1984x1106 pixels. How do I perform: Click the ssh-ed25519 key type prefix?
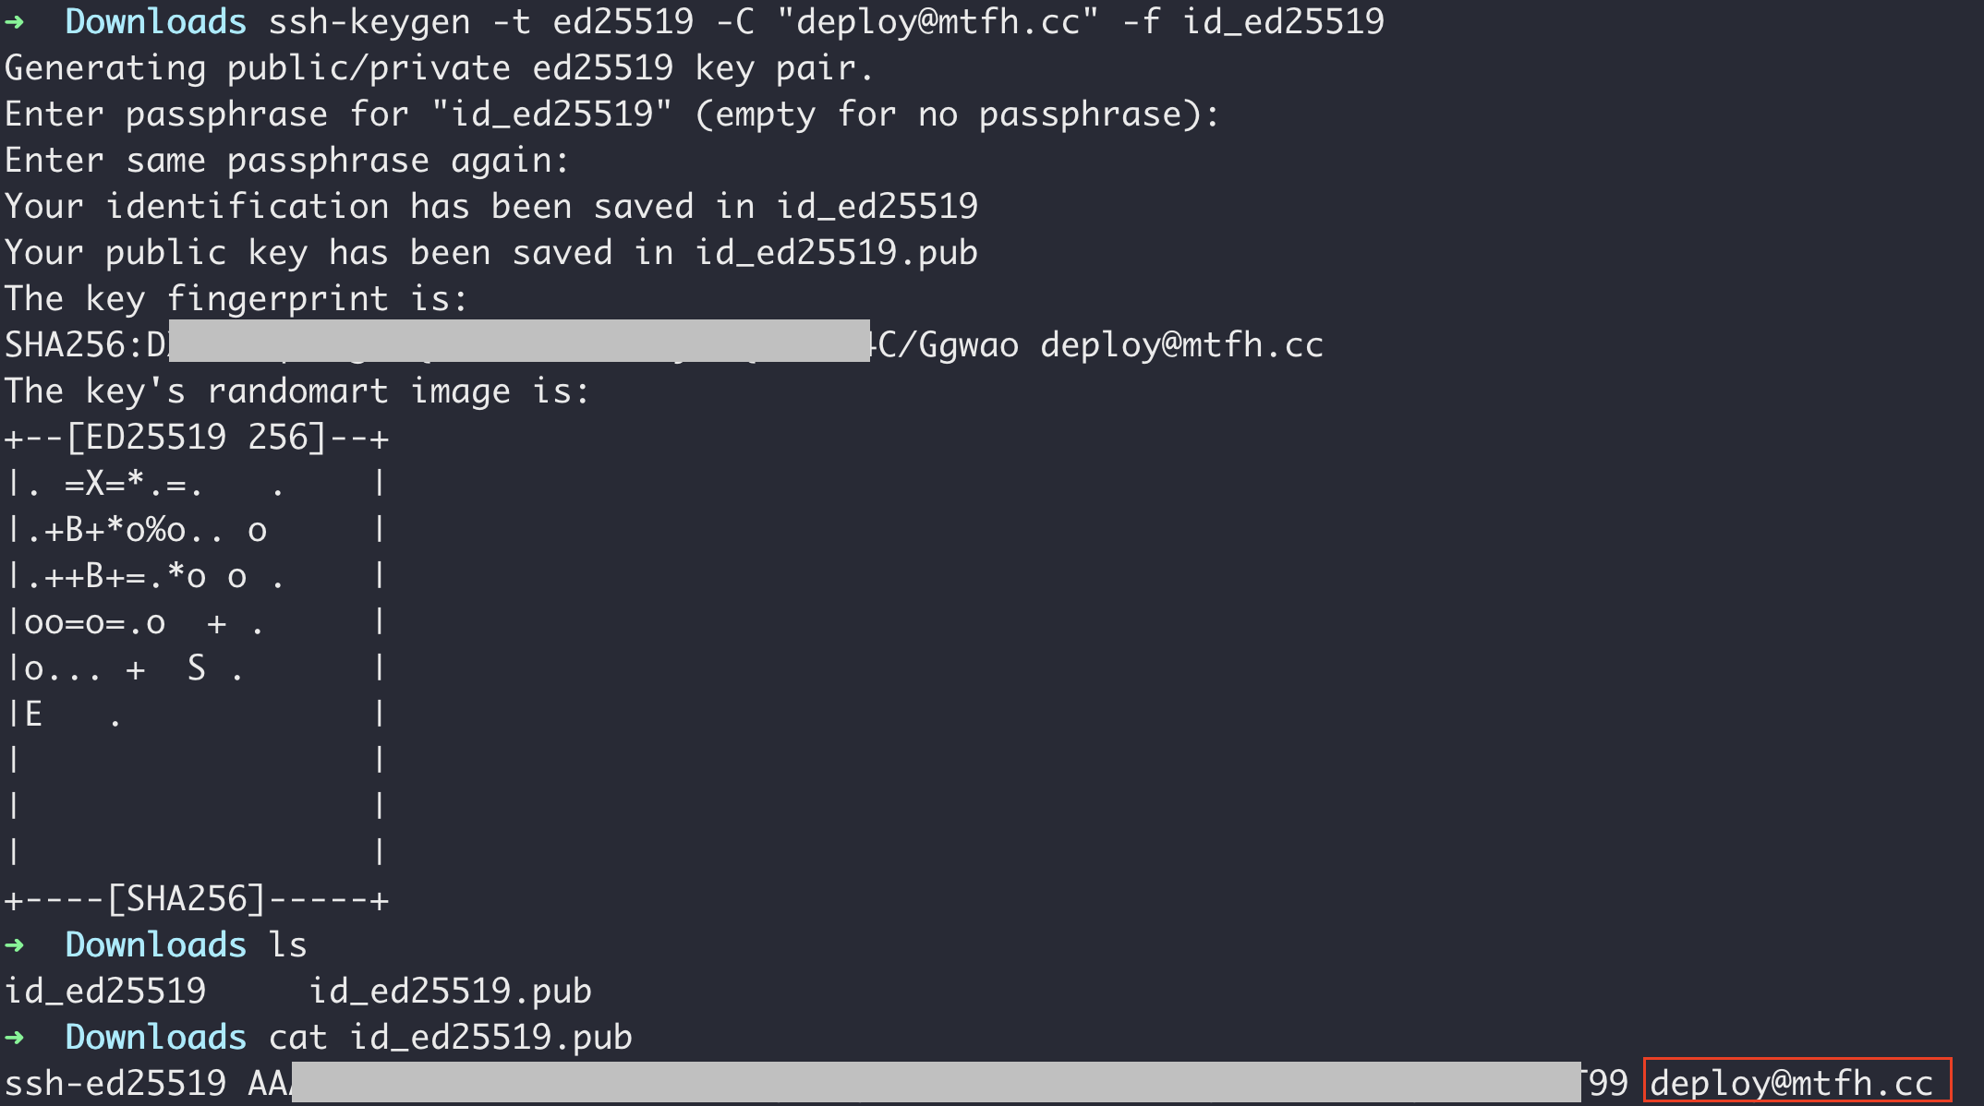115,1084
